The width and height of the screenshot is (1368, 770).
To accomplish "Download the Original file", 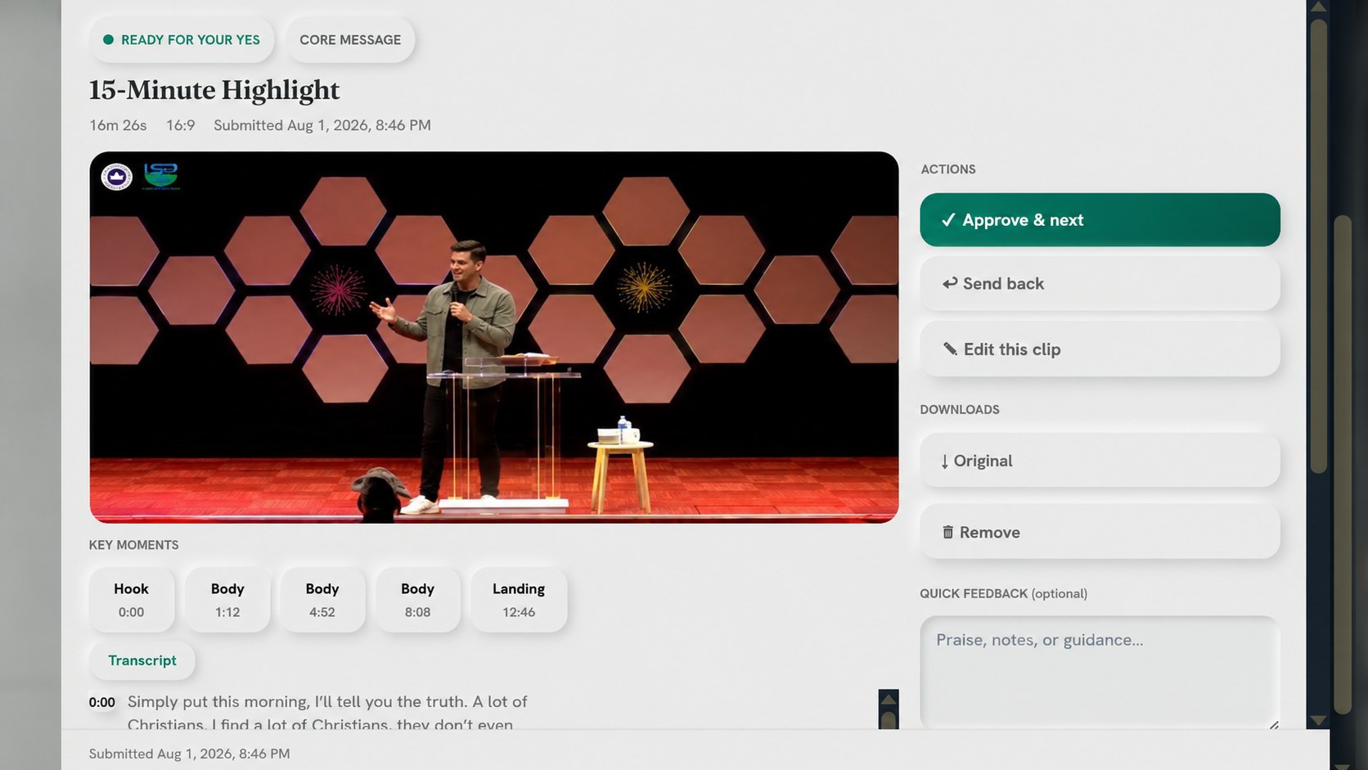I will tap(1100, 461).
